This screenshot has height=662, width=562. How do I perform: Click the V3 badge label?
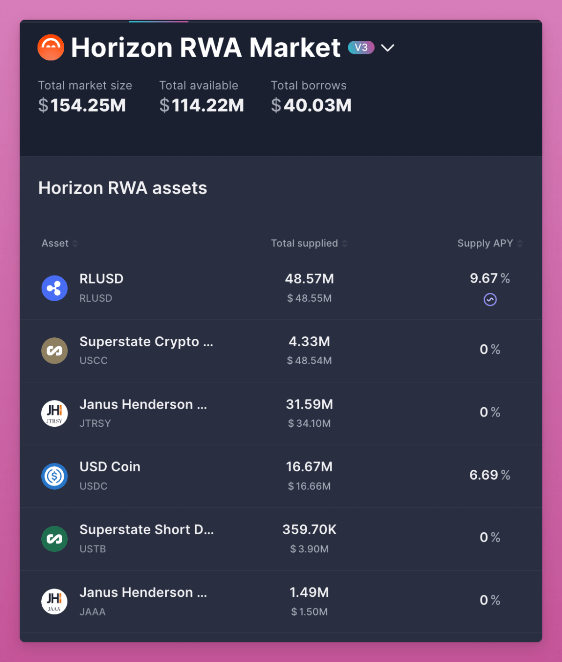coord(361,47)
